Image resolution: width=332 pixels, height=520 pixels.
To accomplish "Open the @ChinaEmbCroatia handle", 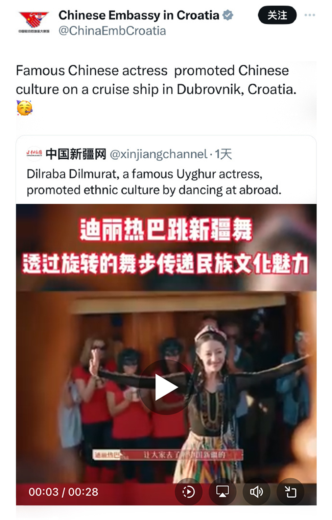I will (112, 31).
